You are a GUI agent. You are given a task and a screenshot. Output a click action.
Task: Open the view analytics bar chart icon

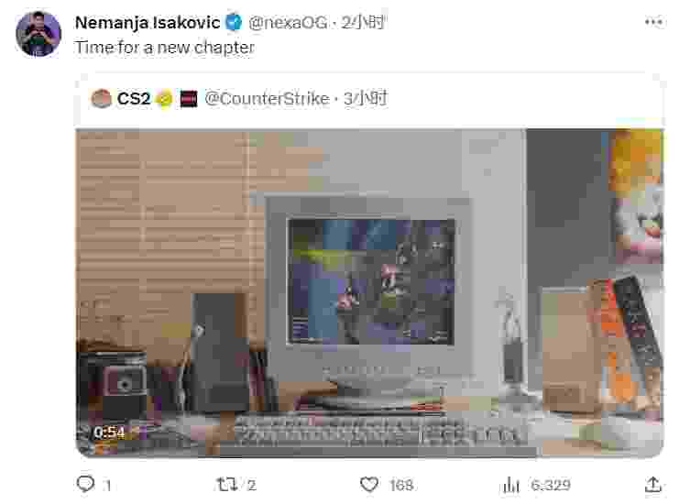pos(511,485)
